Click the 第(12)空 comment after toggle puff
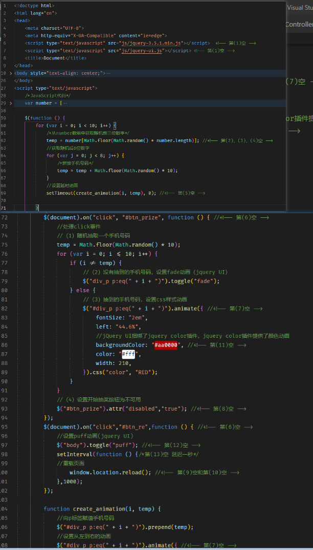Image resolution: width=313 pixels, height=550 pixels. point(171,445)
